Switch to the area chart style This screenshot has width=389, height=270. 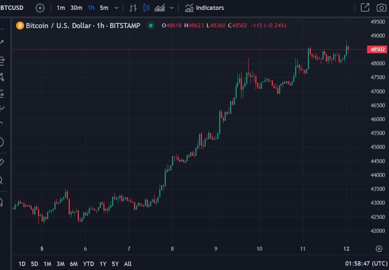(x=159, y=8)
